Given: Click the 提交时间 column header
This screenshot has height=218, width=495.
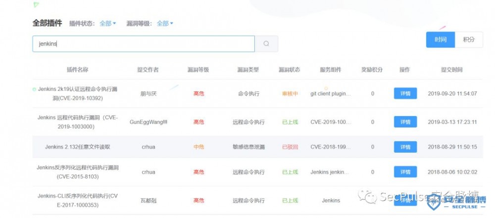Looking at the screenshot, I should [452, 70].
